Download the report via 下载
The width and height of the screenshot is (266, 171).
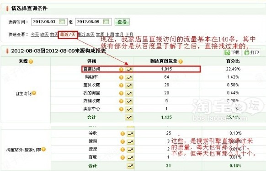[x=232, y=52]
